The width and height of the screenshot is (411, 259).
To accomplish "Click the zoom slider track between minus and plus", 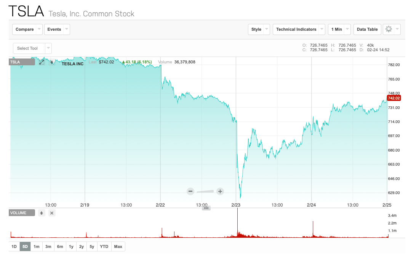I will tap(205, 191).
